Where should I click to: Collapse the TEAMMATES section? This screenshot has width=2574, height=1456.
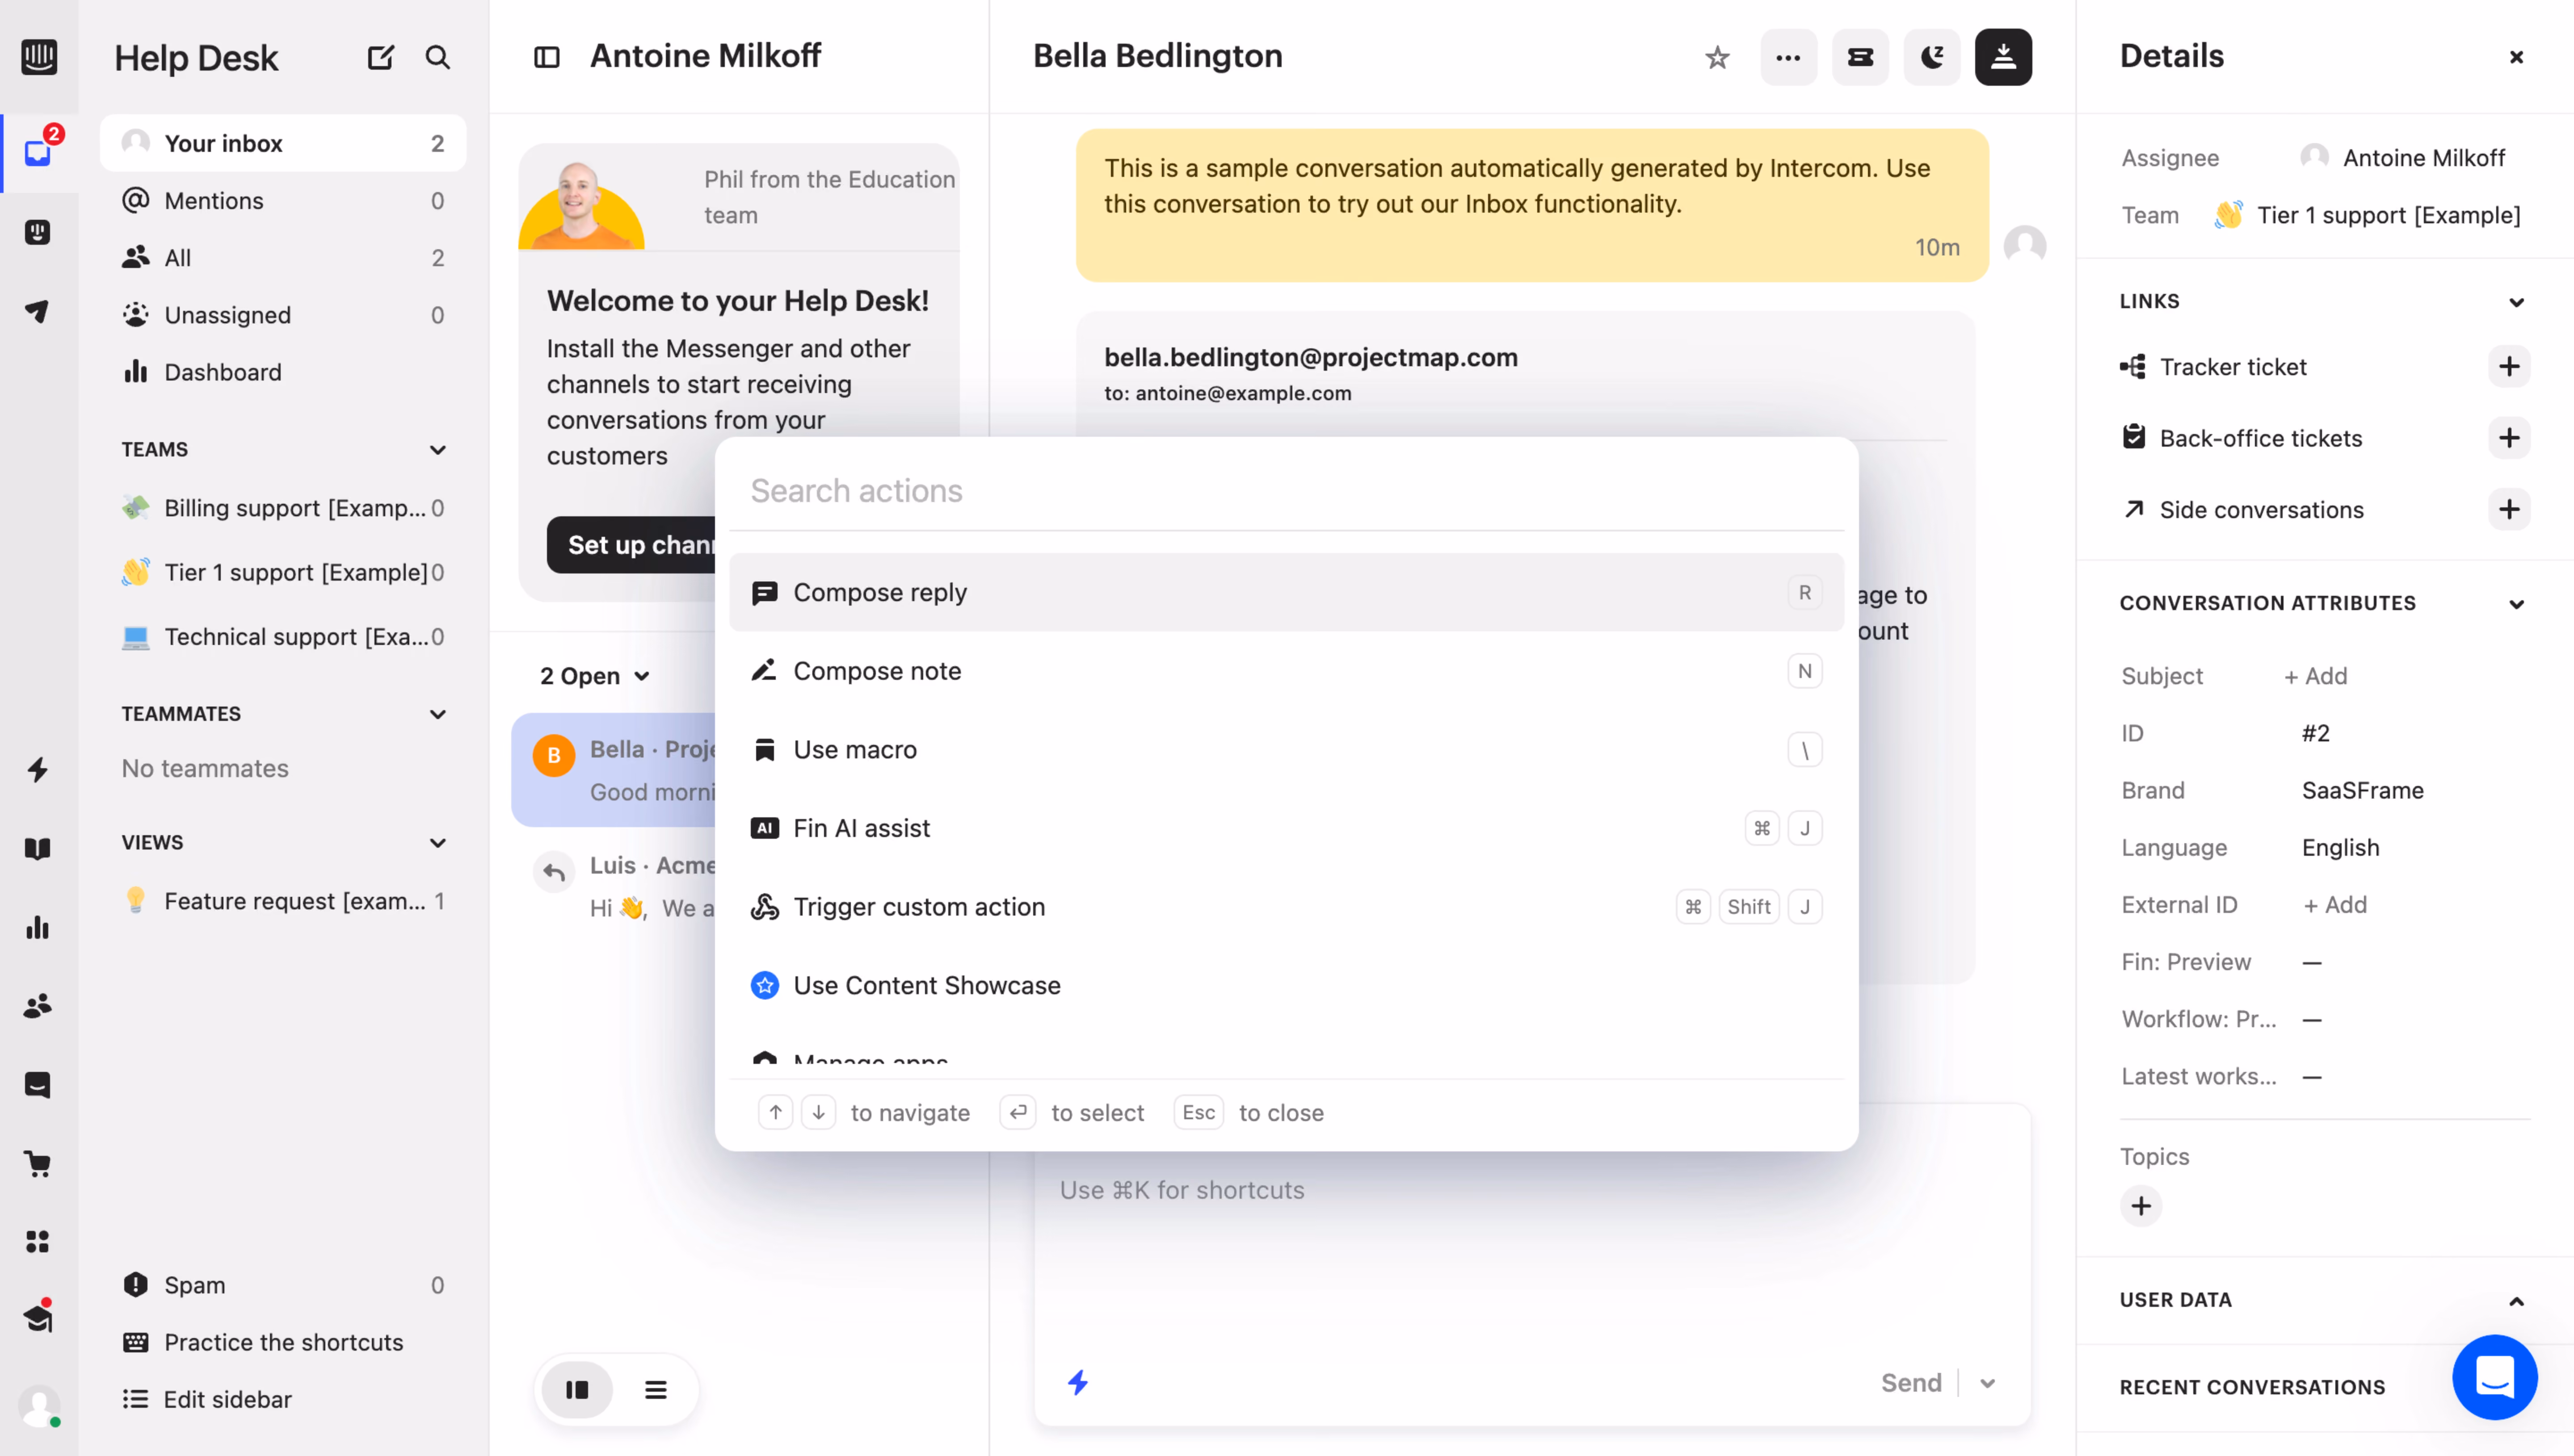437,714
